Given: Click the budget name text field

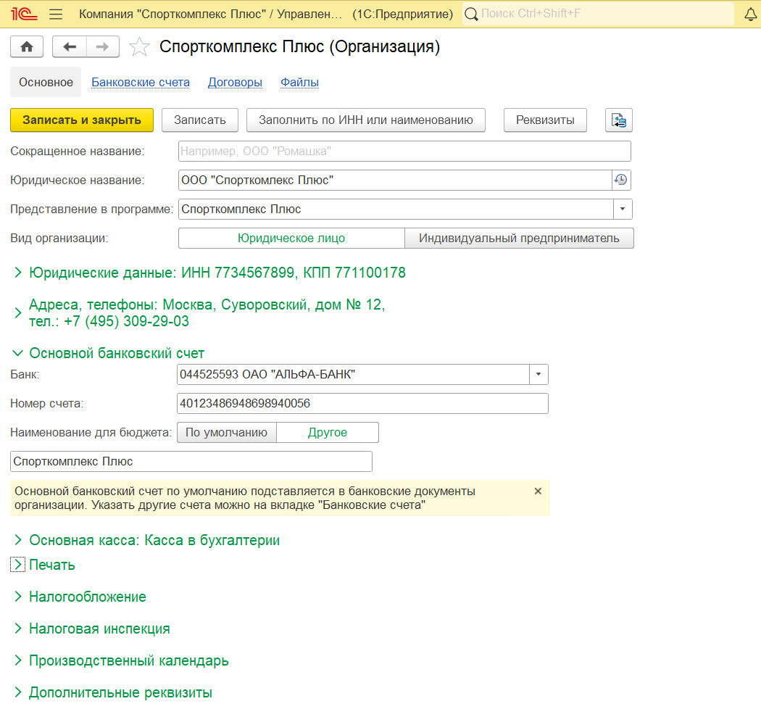Looking at the screenshot, I should click(x=191, y=461).
